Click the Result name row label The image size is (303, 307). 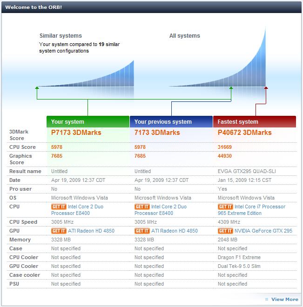coord(25,171)
